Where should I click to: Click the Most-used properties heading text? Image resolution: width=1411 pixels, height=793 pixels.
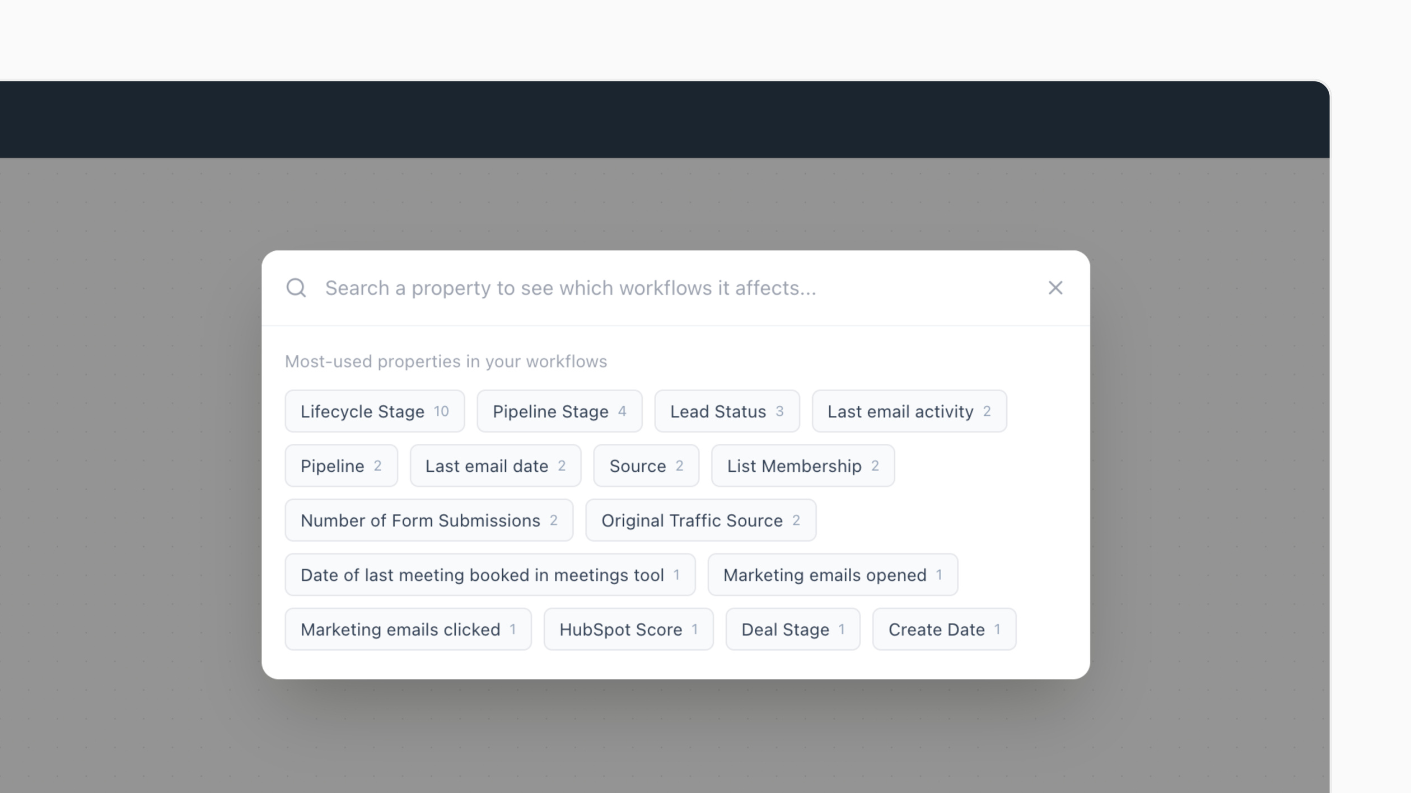pos(446,362)
